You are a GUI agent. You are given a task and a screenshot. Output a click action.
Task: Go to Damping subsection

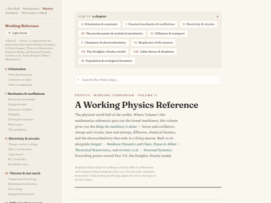pyautogui.click(x=14, y=114)
